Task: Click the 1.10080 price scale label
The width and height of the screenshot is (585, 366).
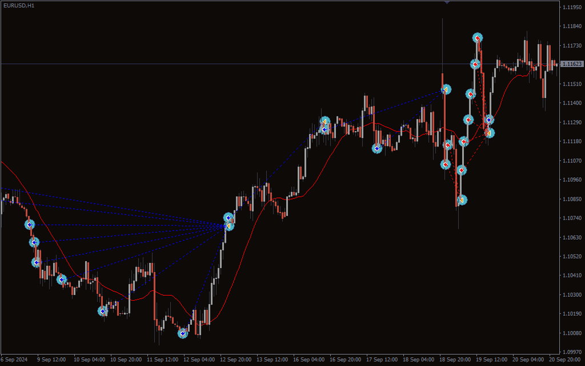Action: pyautogui.click(x=571, y=333)
